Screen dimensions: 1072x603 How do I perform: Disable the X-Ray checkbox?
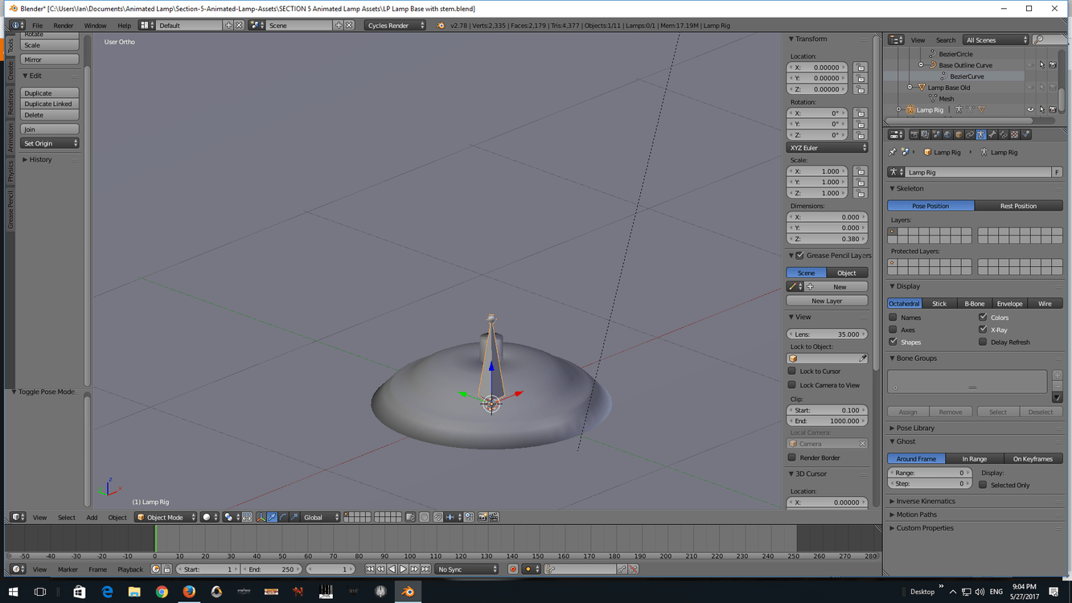point(983,330)
